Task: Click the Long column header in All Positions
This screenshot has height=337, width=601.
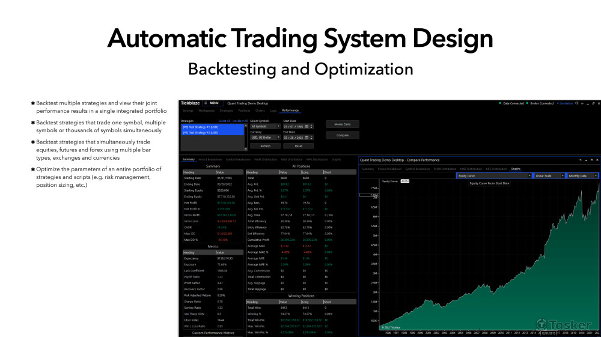Action: click(312, 172)
